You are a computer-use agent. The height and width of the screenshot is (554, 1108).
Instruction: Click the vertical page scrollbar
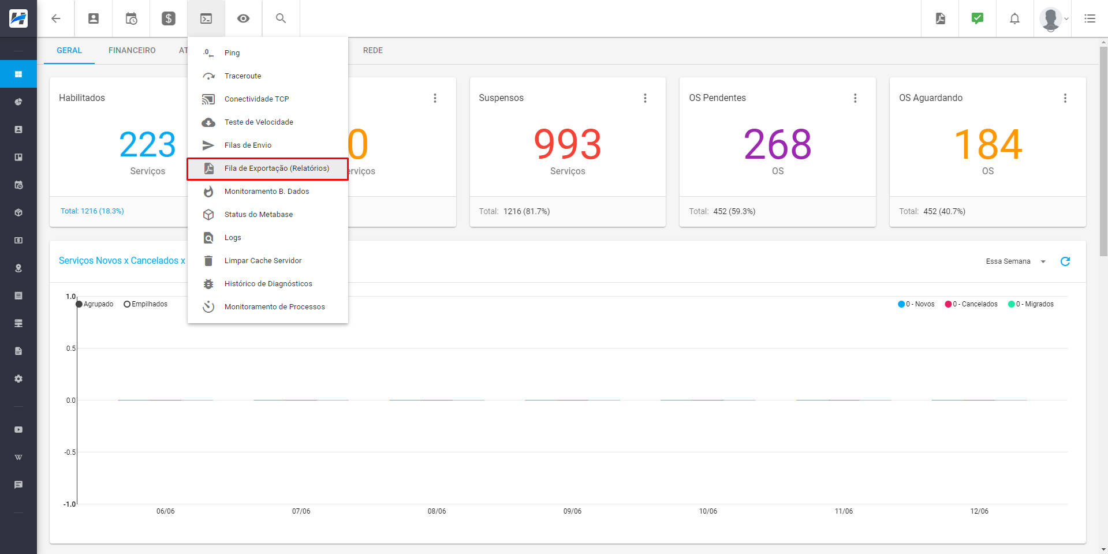1103,151
